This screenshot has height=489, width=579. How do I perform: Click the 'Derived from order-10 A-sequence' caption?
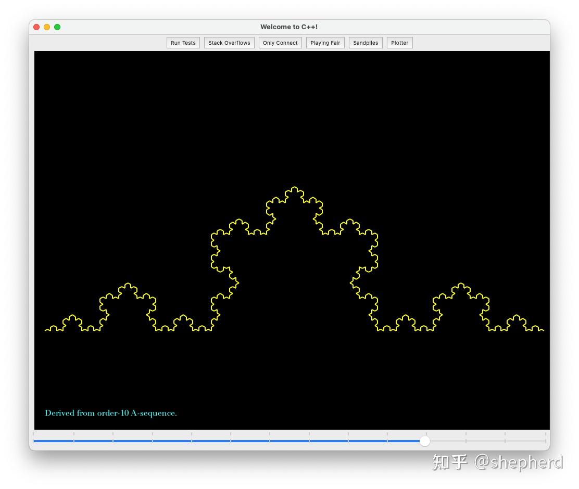pyautogui.click(x=110, y=413)
